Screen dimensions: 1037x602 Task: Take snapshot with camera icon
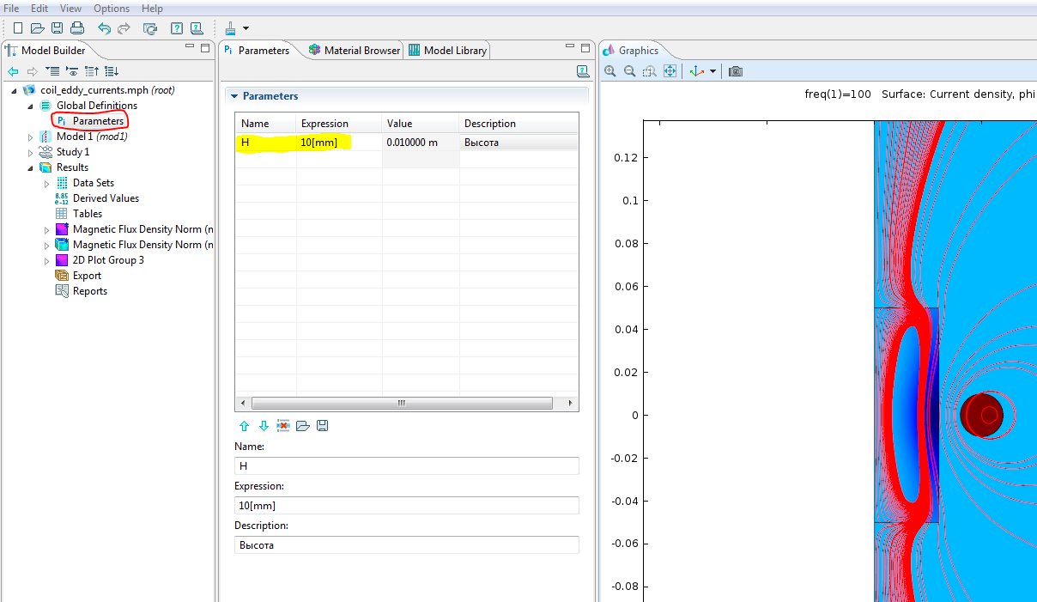pos(736,71)
